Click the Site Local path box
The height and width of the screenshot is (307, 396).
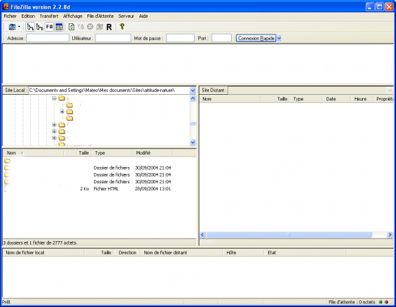(x=109, y=90)
